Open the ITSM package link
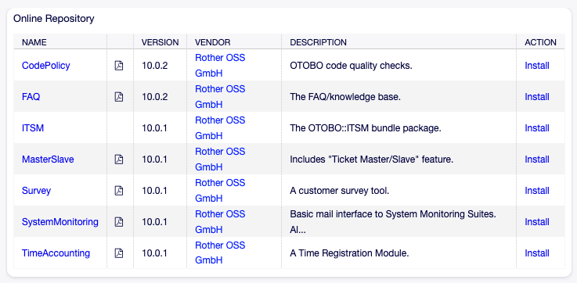This screenshot has width=577, height=283. (x=33, y=128)
